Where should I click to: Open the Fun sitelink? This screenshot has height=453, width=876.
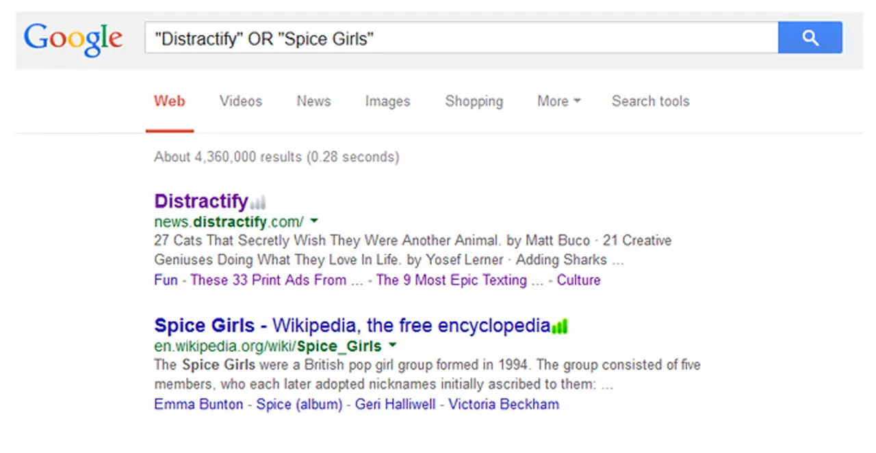coord(166,280)
